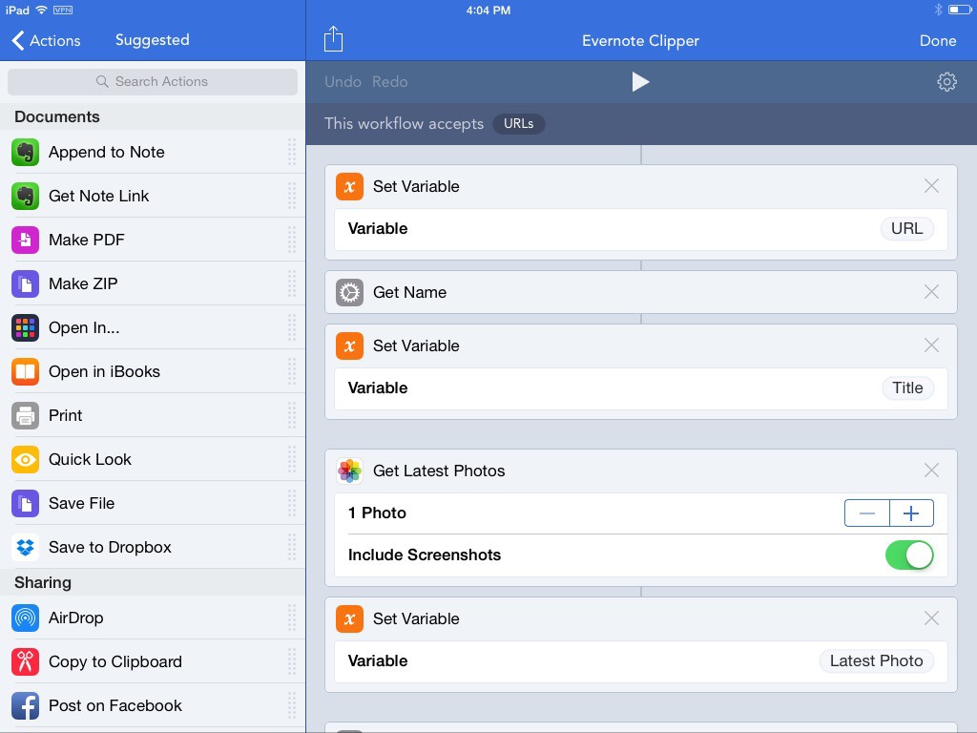Open workflow settings gear icon

[x=946, y=82]
